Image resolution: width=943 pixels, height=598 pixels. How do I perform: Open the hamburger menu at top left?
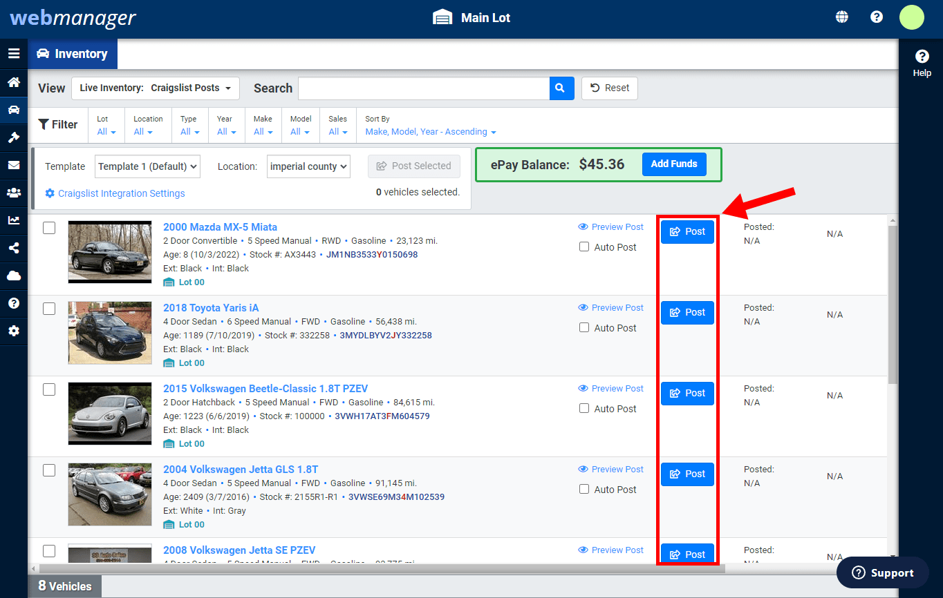click(14, 53)
